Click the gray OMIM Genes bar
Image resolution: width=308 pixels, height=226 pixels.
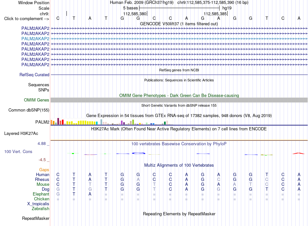point(179,100)
